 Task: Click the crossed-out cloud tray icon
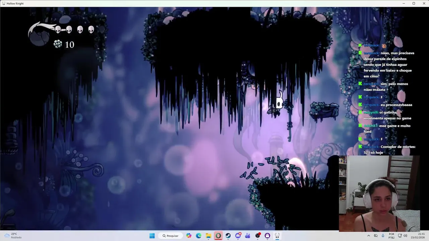(x=376, y=236)
